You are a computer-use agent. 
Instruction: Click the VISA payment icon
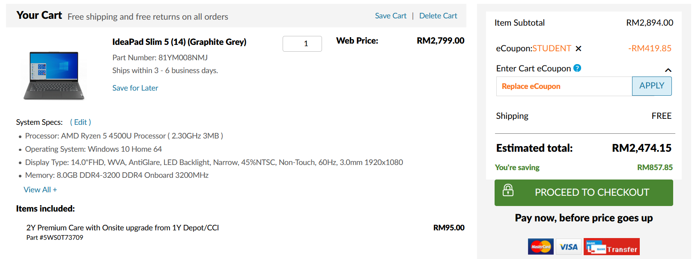coord(569,247)
